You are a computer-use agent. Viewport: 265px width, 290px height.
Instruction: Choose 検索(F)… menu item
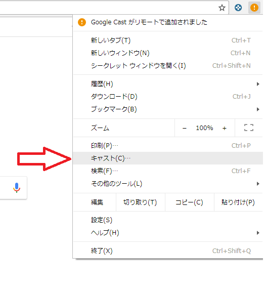click(168, 171)
